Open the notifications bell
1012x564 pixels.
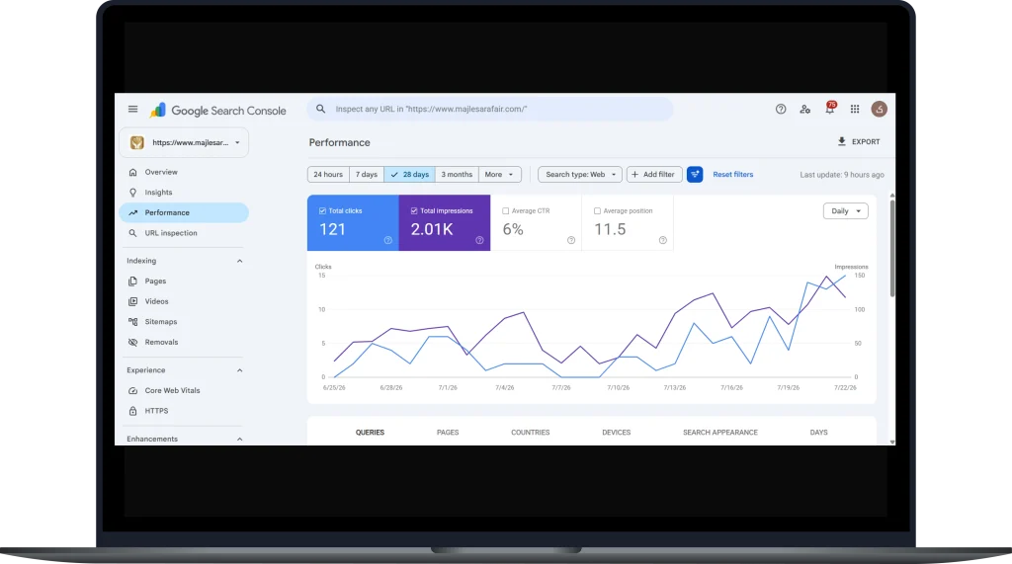tap(830, 109)
